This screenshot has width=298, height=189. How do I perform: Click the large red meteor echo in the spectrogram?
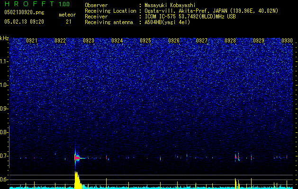(77, 157)
